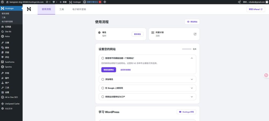Open 媒体 media in sidebar
The image size is (269, 121).
click(11, 48)
